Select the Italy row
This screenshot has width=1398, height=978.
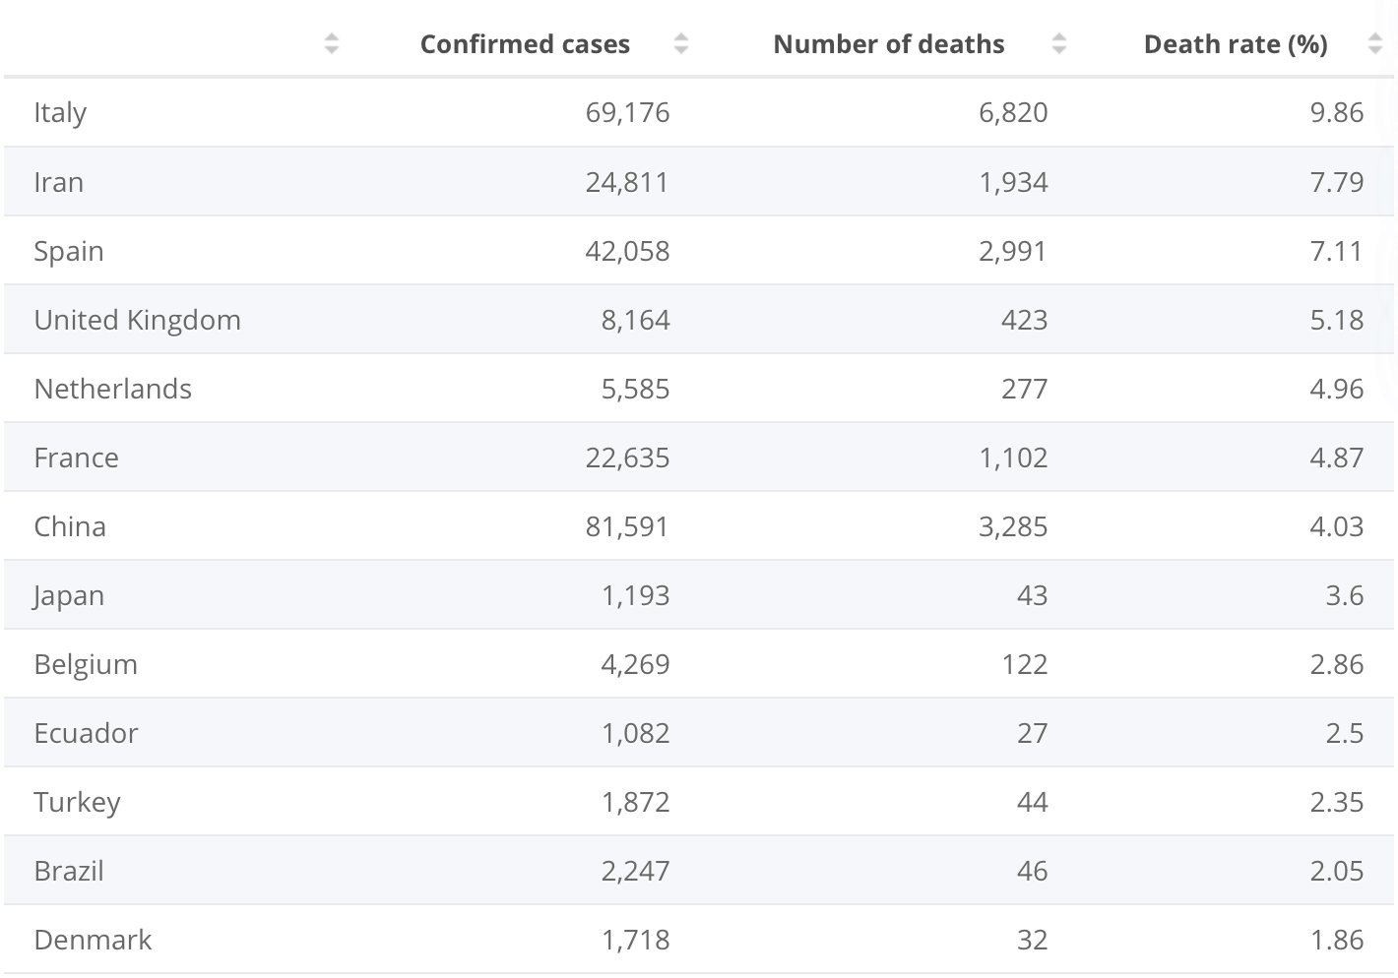tap(60, 113)
